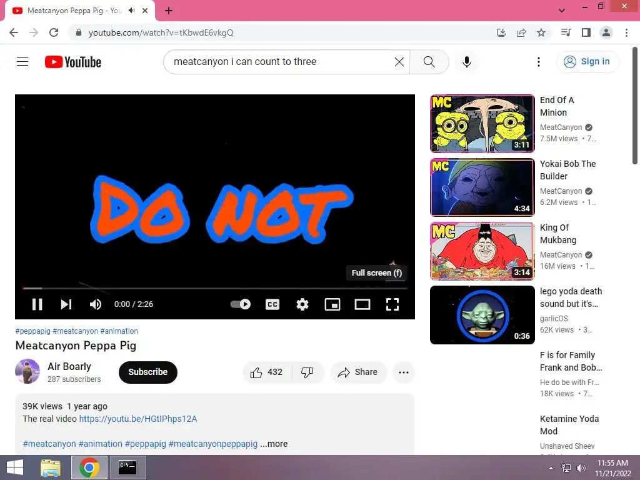640x480 pixels.
Task: Like the video with thumbs up
Action: click(x=267, y=372)
